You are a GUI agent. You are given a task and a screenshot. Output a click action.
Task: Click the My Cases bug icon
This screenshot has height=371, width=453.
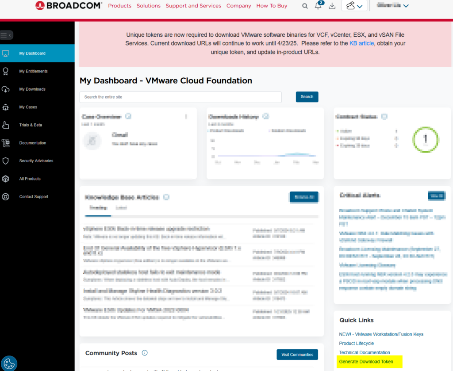pyautogui.click(x=6, y=107)
